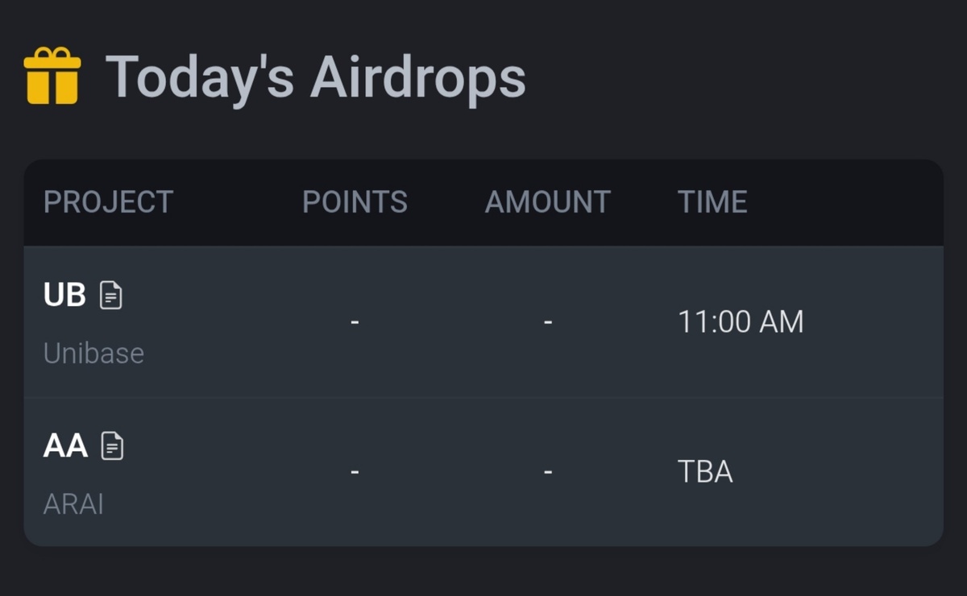Click the AMOUNT column header
967x596 pixels.
(x=548, y=202)
